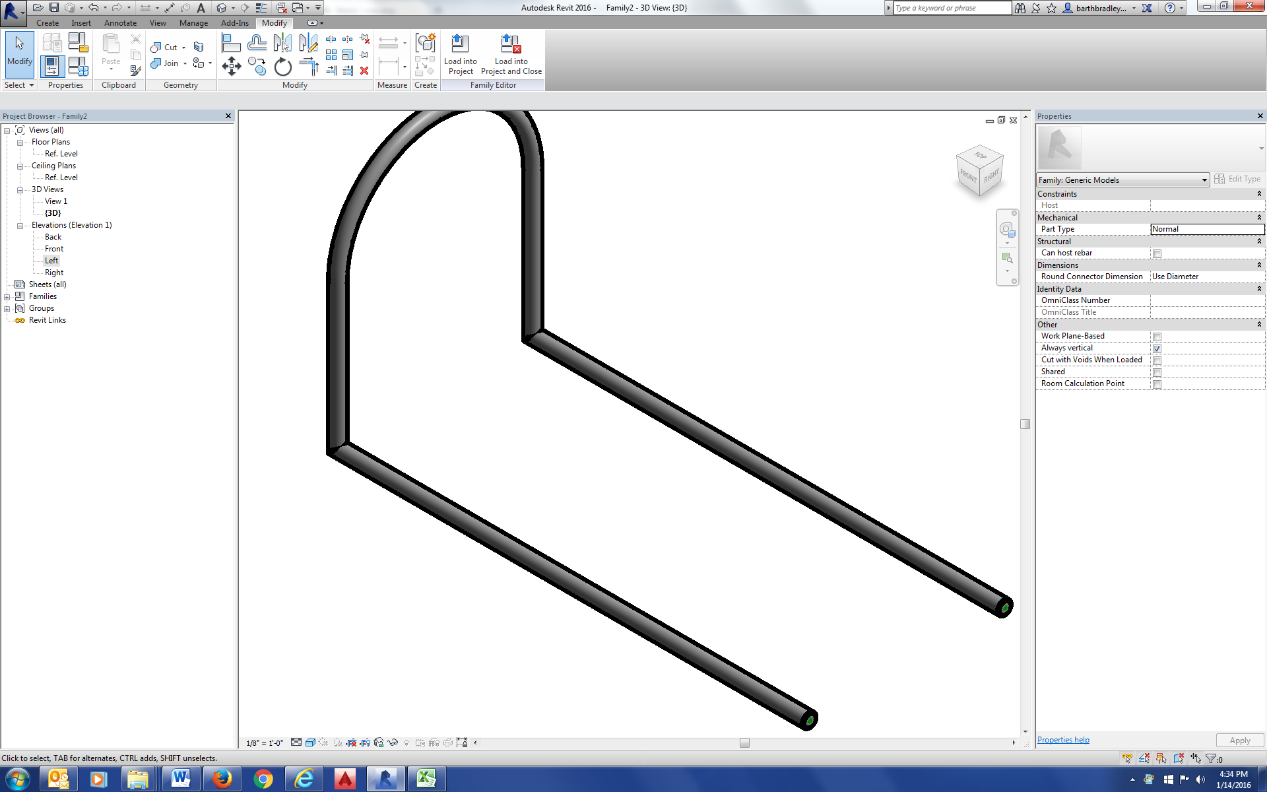Open the Cut geometry dropdown arrow

184,48
